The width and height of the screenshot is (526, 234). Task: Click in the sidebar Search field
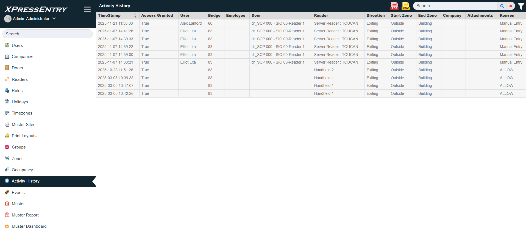(x=48, y=34)
